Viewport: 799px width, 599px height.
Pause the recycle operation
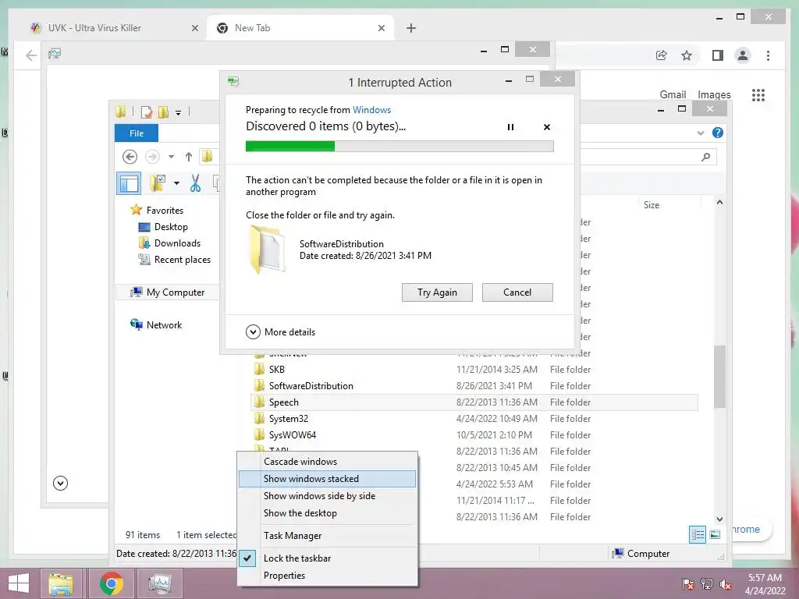[510, 127]
